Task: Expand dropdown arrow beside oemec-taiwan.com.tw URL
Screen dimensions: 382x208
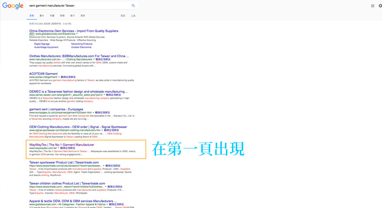Action: tap(104, 95)
